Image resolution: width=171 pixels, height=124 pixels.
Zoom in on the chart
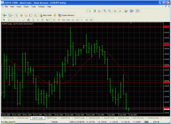[x=105, y=11]
